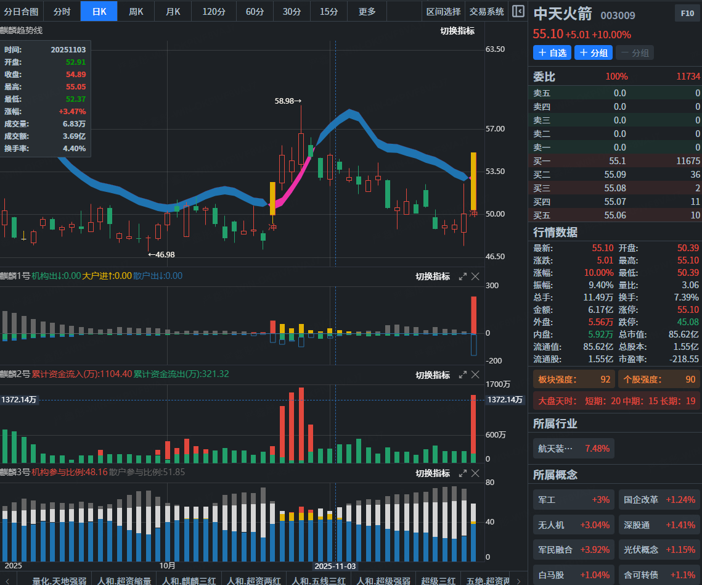Select the 人和.麒麟三红 indicator tab
This screenshot has width=702, height=585.
[x=189, y=580]
